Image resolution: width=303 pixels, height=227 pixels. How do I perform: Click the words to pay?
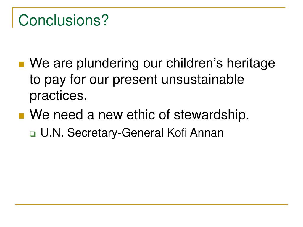48,80
